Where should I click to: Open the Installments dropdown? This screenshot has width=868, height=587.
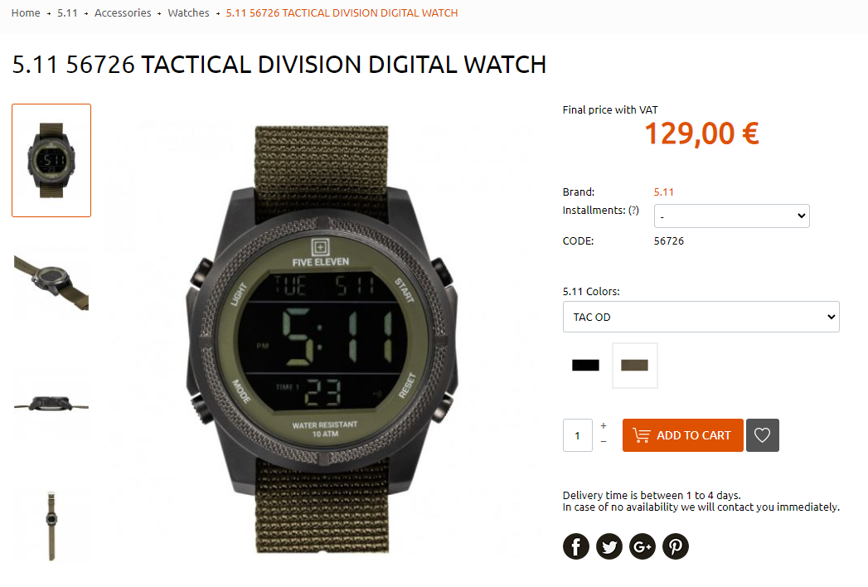tap(732, 216)
